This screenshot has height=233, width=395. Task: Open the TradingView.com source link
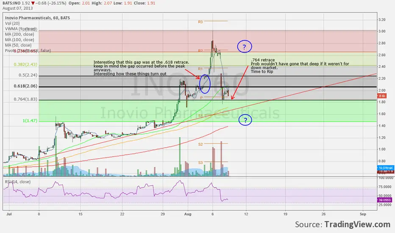pos(357,224)
